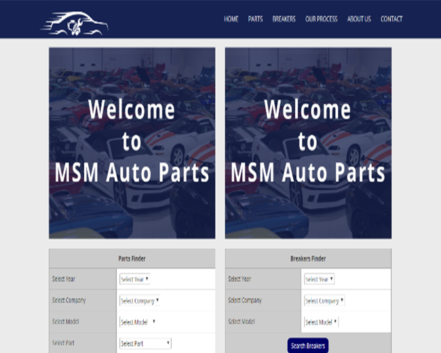Open Select Company dropdown in Breakers Finder
The height and width of the screenshot is (353, 441).
[324, 301]
